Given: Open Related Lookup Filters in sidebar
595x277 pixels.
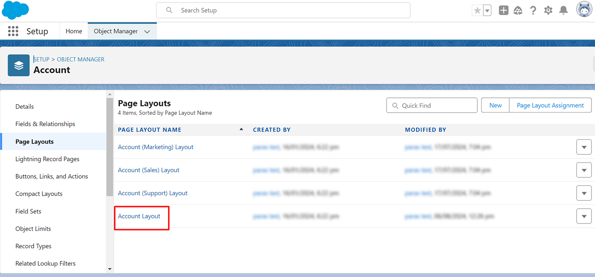Looking at the screenshot, I should [53, 264].
